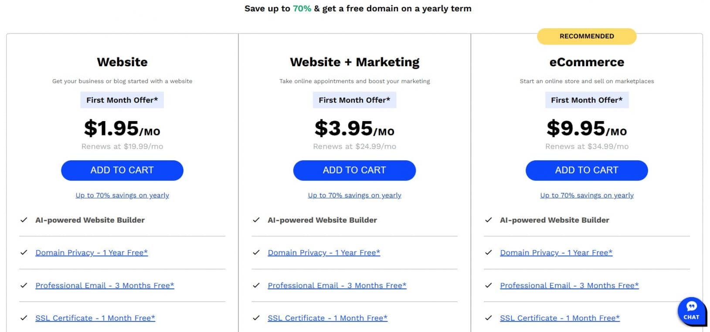Viewport: 710px width, 332px height.
Task: Add the eCommerce plan to cart
Action: coord(587,170)
